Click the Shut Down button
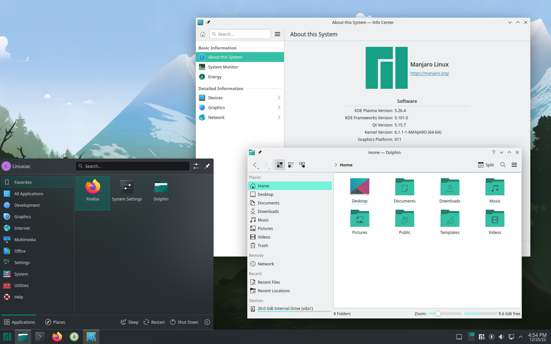The width and height of the screenshot is (551, 344). click(x=184, y=322)
